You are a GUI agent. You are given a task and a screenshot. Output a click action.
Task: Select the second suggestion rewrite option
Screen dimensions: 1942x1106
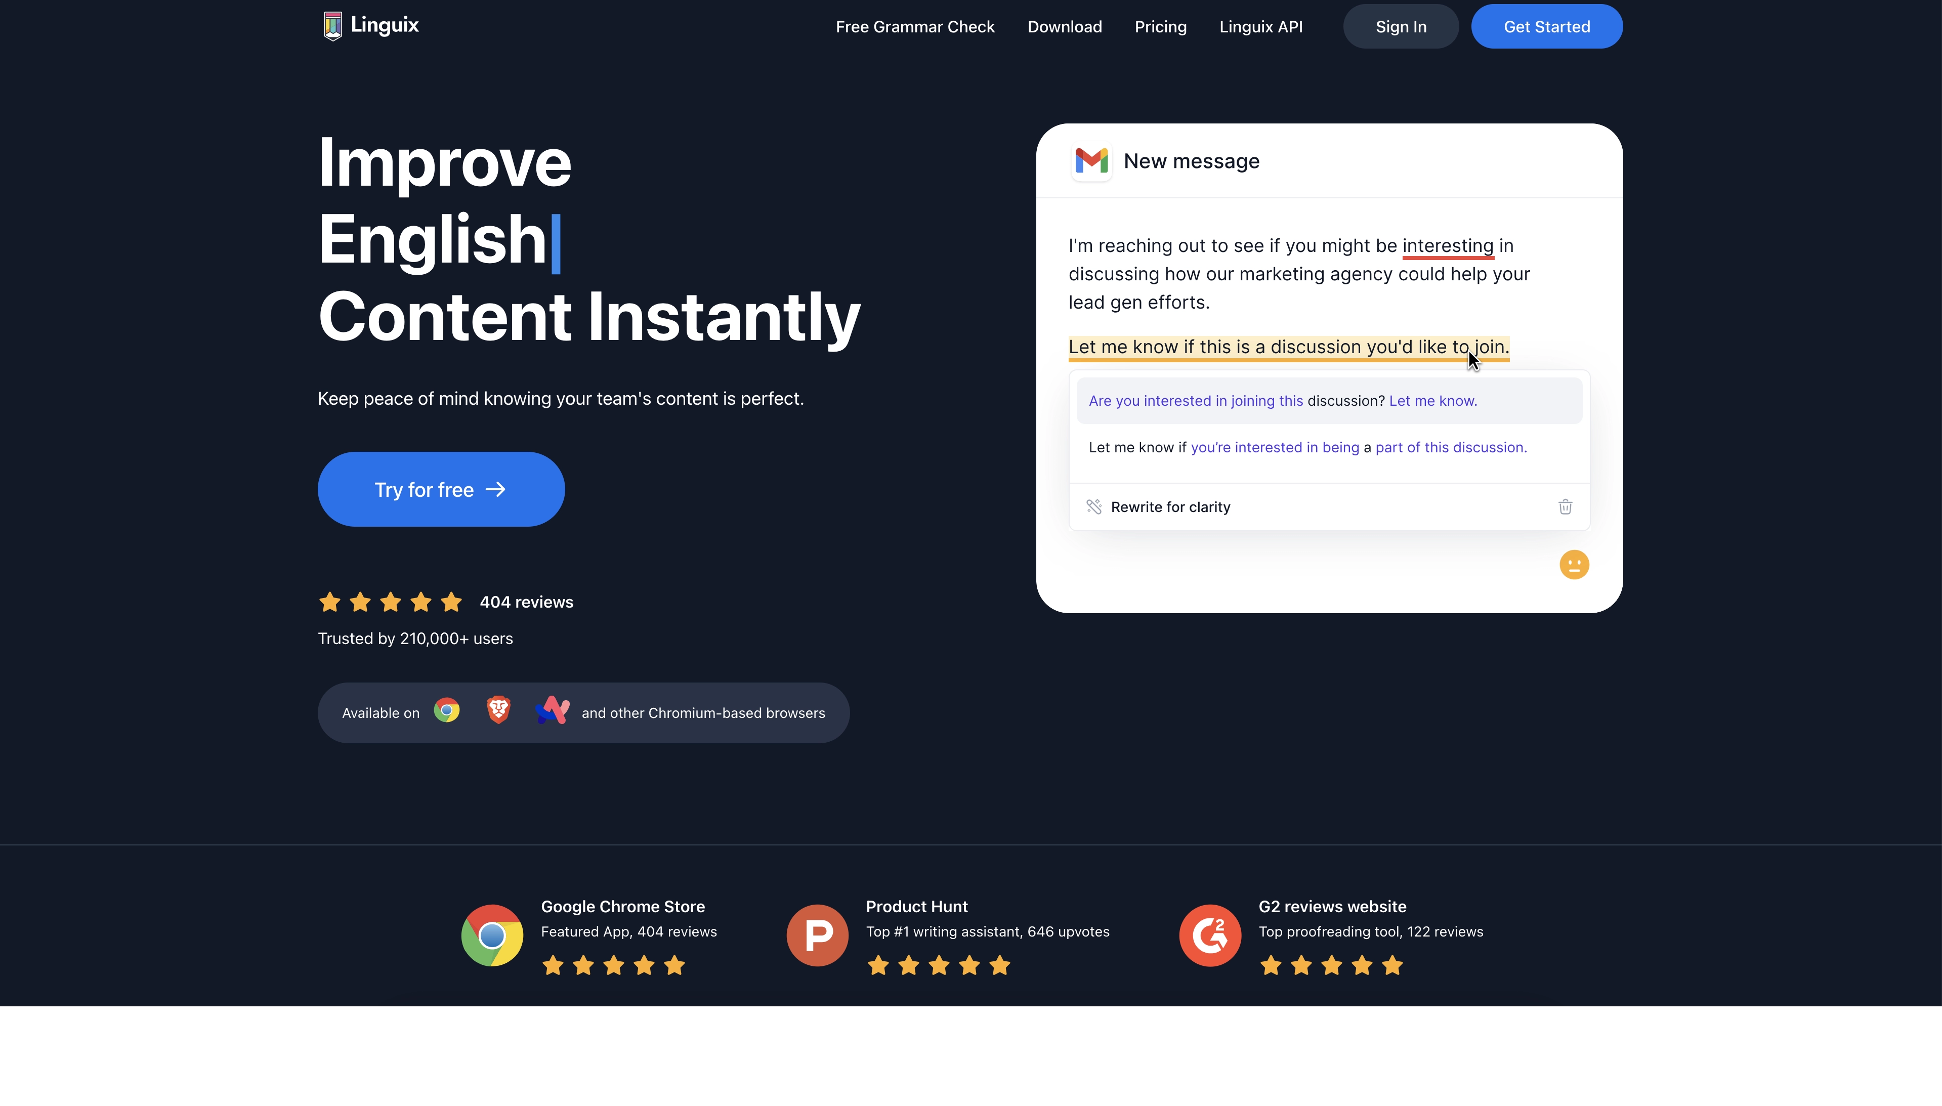tap(1307, 447)
